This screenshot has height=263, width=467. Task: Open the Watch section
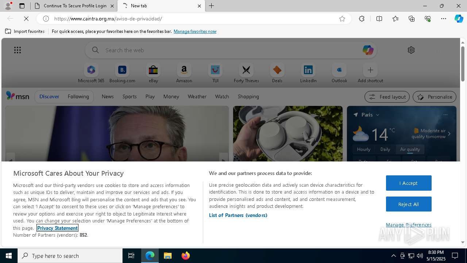pos(222,96)
